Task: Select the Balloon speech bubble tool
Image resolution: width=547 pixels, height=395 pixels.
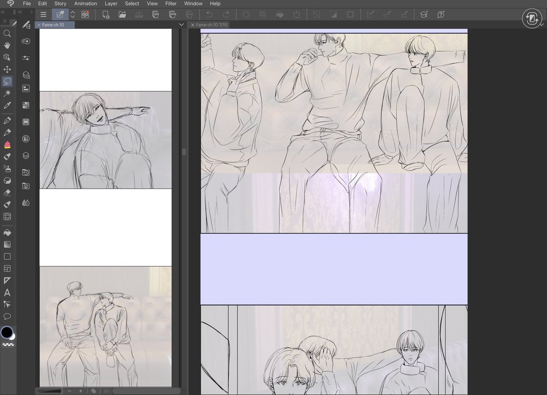Action: [x=7, y=316]
